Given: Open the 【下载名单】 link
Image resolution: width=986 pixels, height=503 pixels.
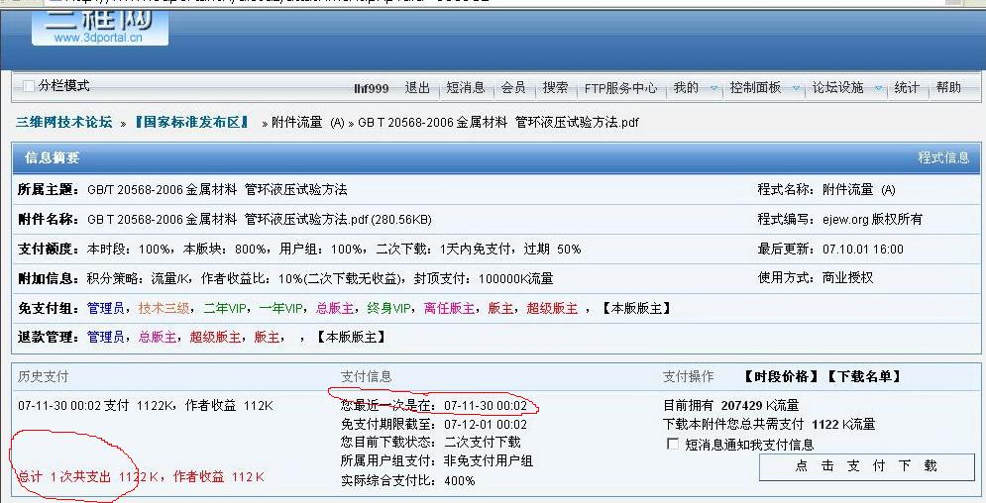Looking at the screenshot, I should [x=864, y=376].
